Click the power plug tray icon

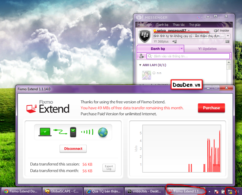[223, 192]
